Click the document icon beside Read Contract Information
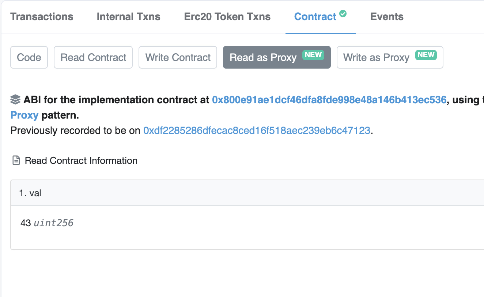484x297 pixels. click(16, 161)
